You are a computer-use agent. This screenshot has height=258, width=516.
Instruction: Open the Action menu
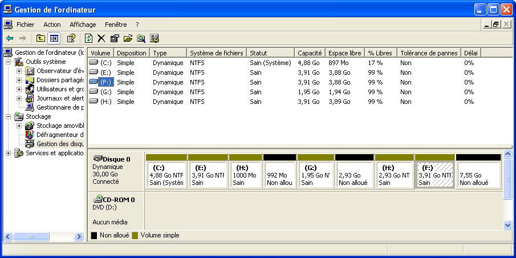point(52,25)
